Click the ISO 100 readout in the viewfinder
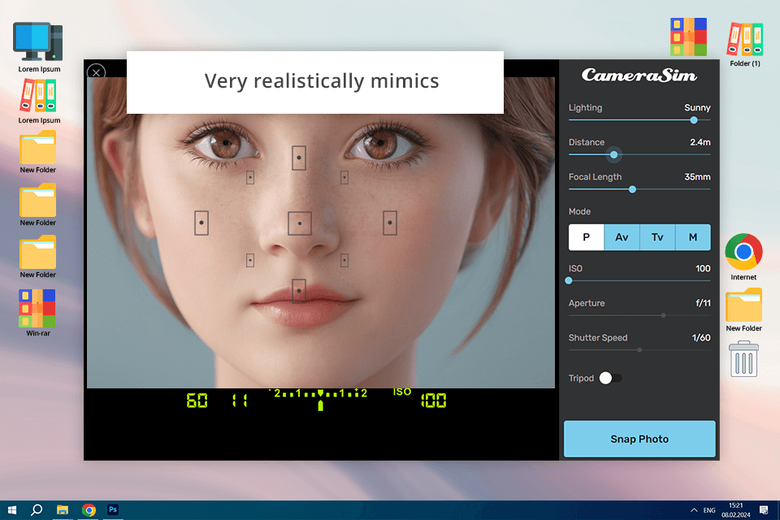 coord(433,401)
